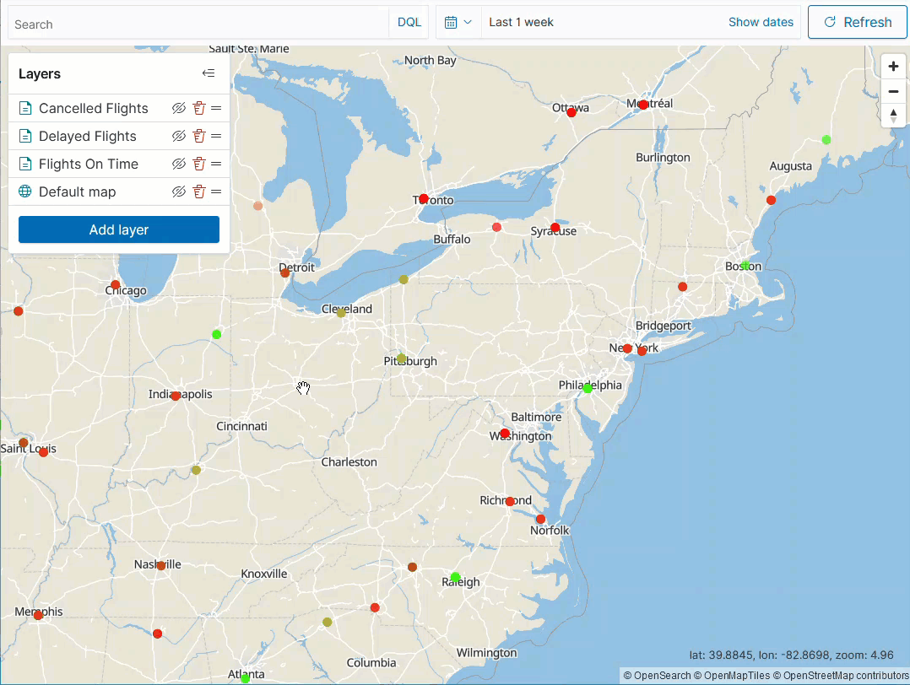The image size is (910, 685).
Task: Select the red marker at Syracuse
Action: pyautogui.click(x=555, y=228)
